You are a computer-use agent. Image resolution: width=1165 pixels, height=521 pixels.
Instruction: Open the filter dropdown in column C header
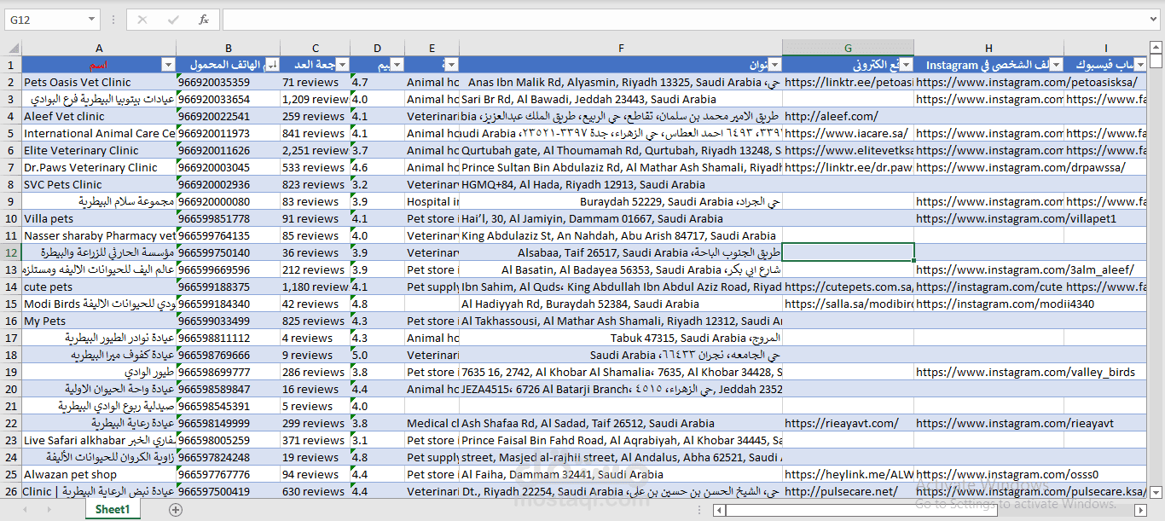[x=342, y=65]
